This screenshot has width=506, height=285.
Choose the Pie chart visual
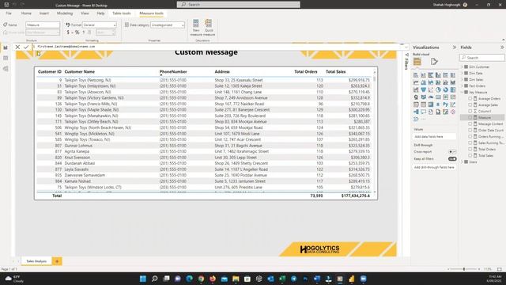pos(438,89)
